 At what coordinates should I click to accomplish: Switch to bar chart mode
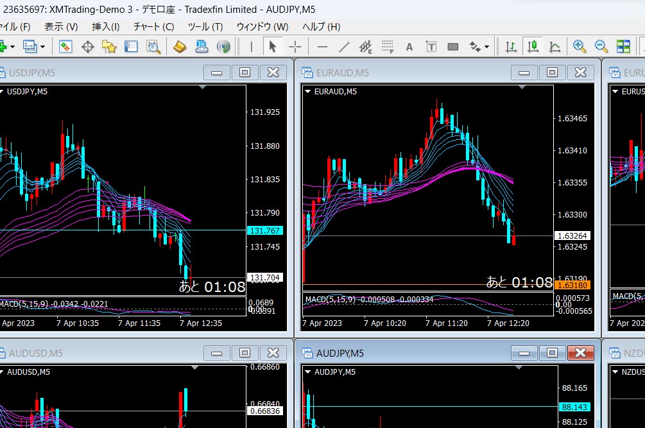[511, 47]
